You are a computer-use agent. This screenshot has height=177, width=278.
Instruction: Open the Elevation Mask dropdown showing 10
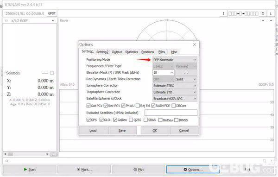coord(164,73)
